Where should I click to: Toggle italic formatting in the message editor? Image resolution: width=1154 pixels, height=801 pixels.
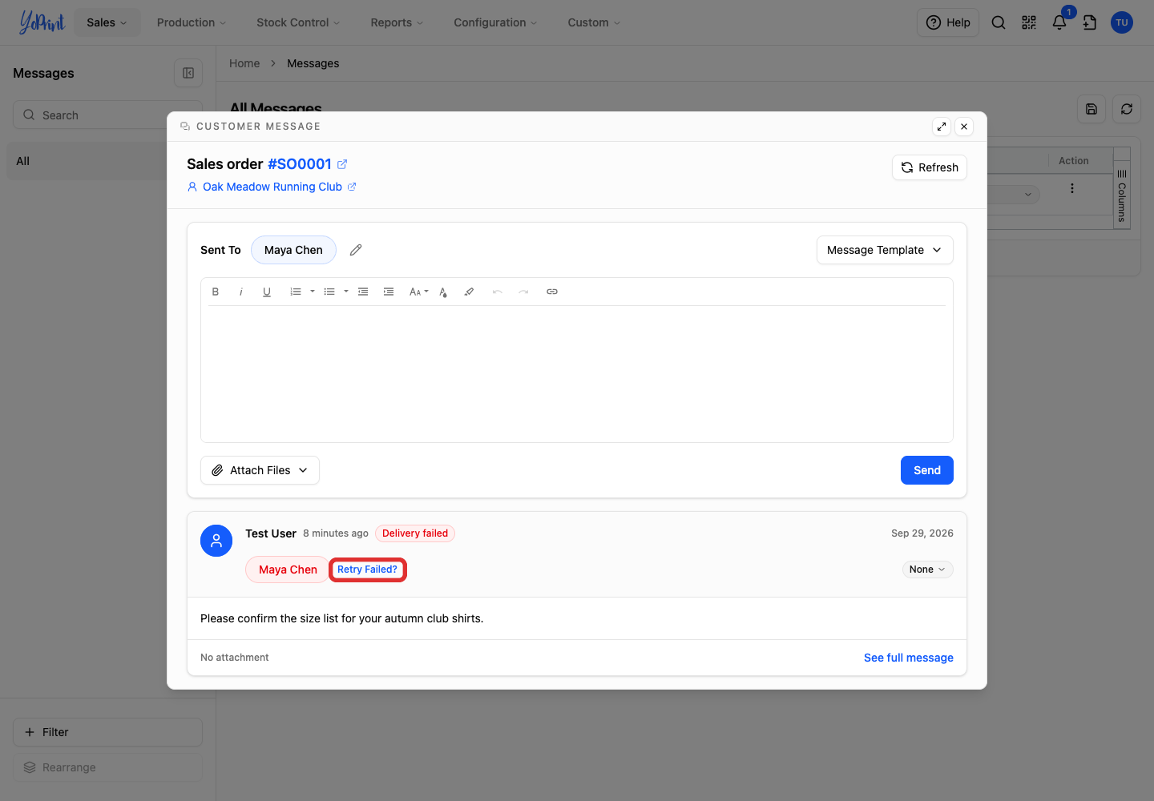(x=241, y=292)
